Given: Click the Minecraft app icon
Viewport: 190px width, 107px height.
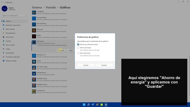Looking at the screenshot, I should pyautogui.click(x=34, y=30).
